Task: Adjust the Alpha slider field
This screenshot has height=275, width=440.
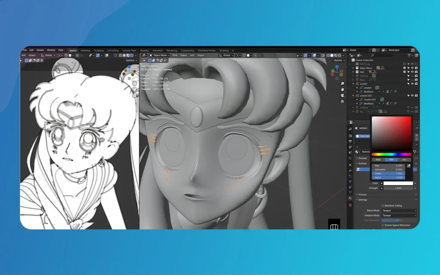Action: click(x=388, y=177)
